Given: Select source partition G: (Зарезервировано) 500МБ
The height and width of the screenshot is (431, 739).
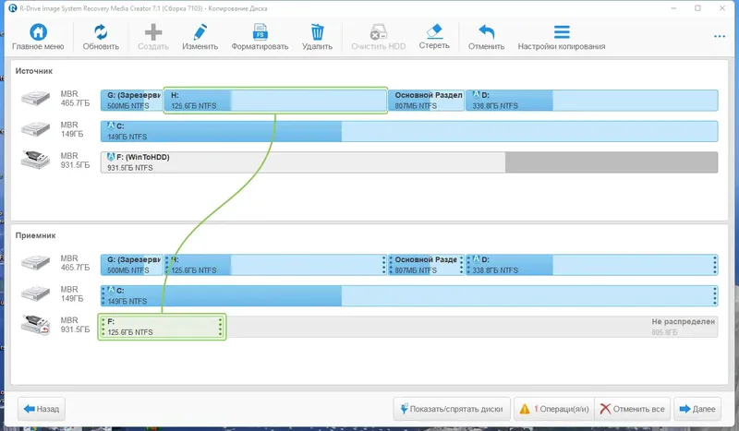Looking at the screenshot, I should coord(131,101).
